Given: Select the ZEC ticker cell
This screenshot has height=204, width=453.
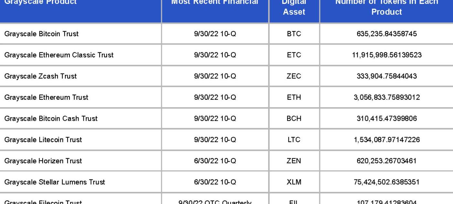Looking at the screenshot, I should [x=294, y=76].
